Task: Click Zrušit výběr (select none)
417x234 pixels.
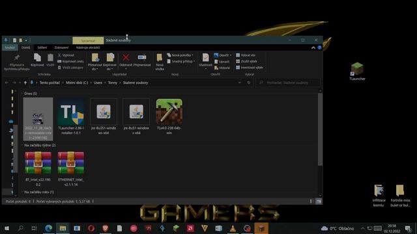Action: click(246, 61)
